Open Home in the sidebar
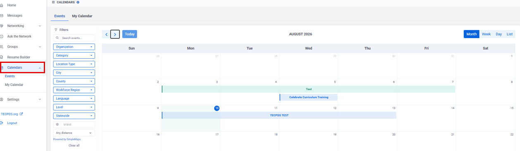The height and width of the screenshot is (151, 520). pos(12,5)
